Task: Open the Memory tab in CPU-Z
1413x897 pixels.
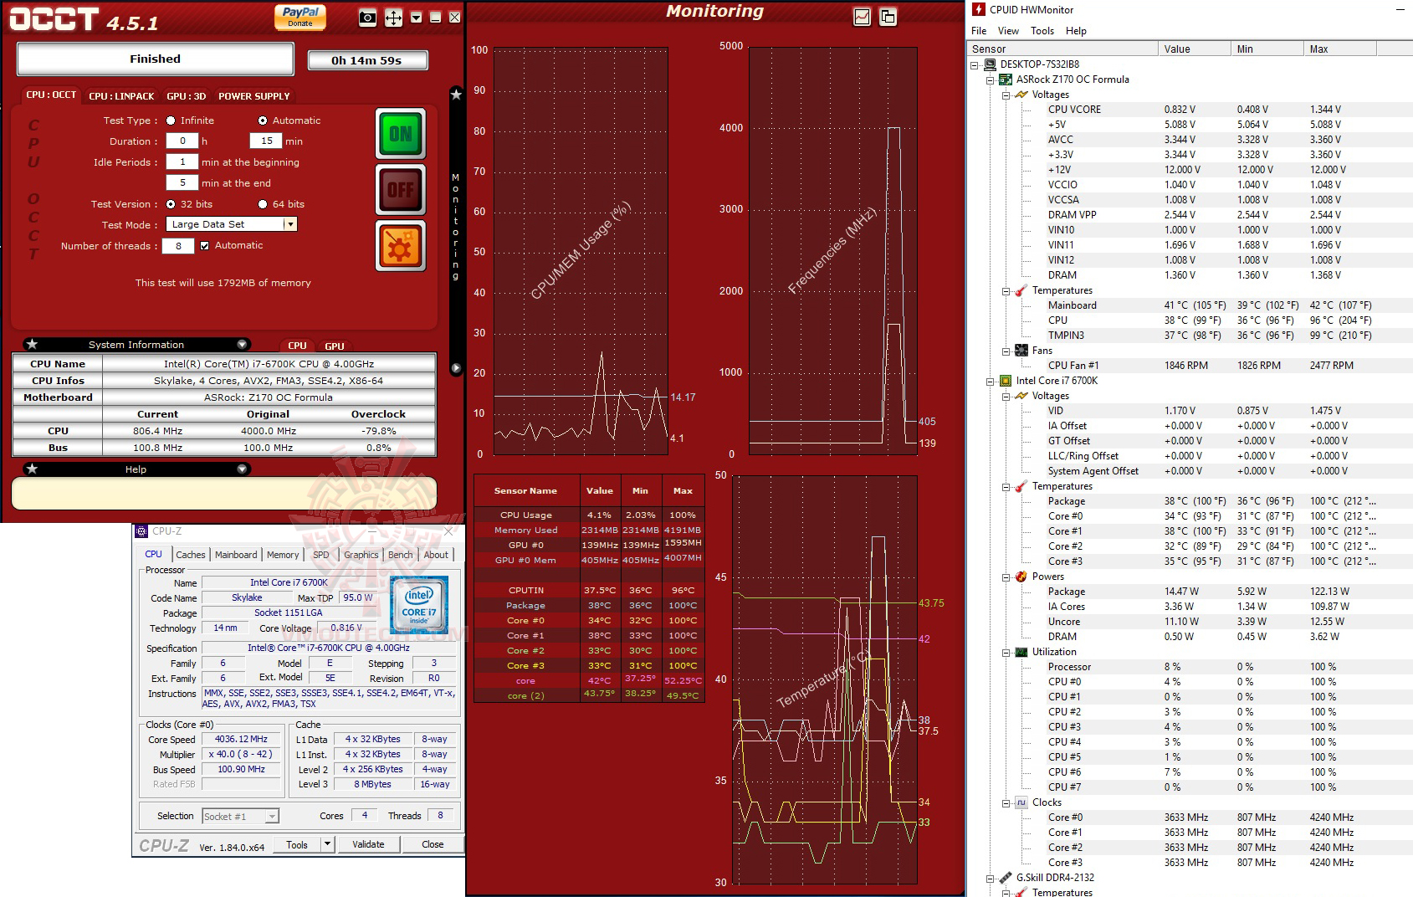Action: [283, 555]
